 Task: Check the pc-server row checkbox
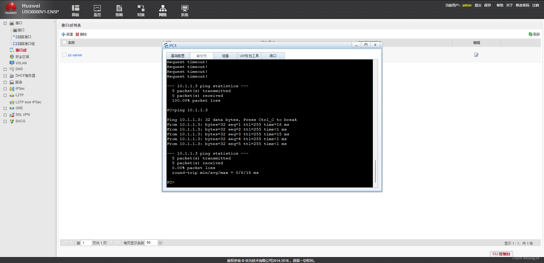[x=64, y=55]
